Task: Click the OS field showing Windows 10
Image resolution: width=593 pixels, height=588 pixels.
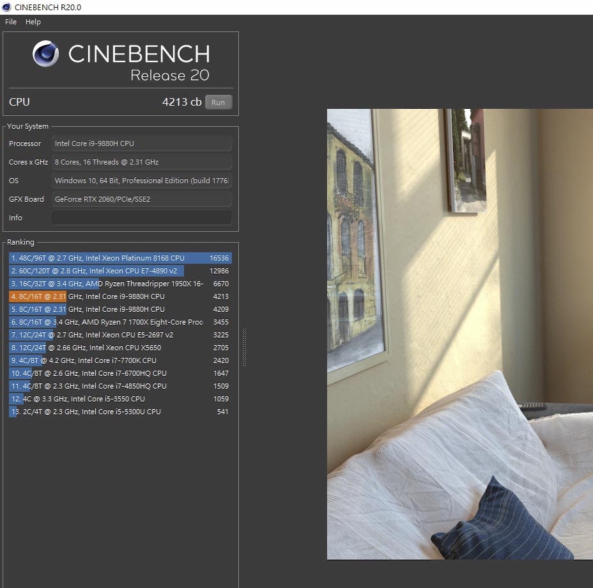Action: (141, 180)
